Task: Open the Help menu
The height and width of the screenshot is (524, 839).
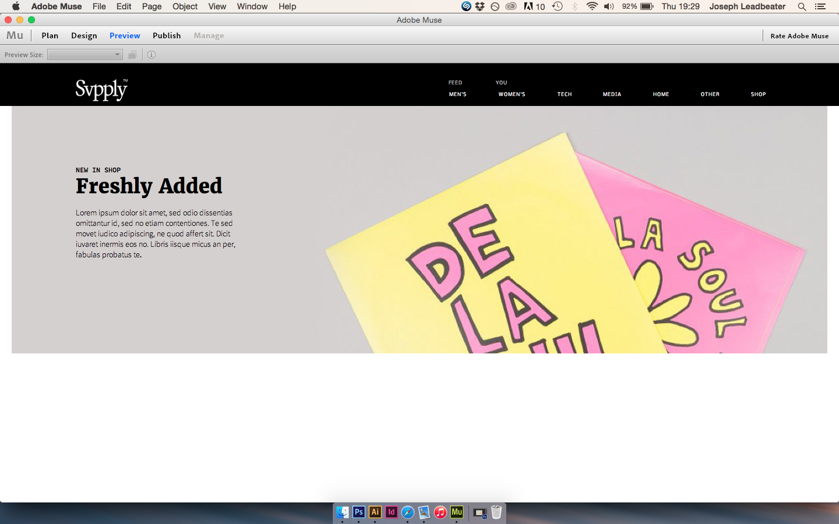Action: pos(287,6)
